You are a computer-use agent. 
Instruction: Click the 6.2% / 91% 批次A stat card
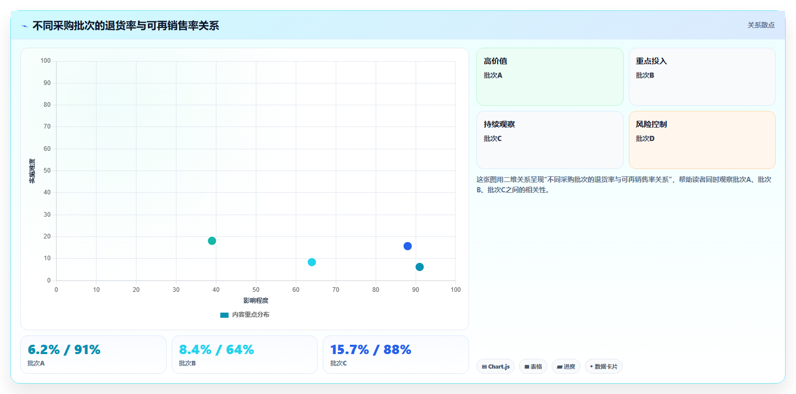coord(93,355)
